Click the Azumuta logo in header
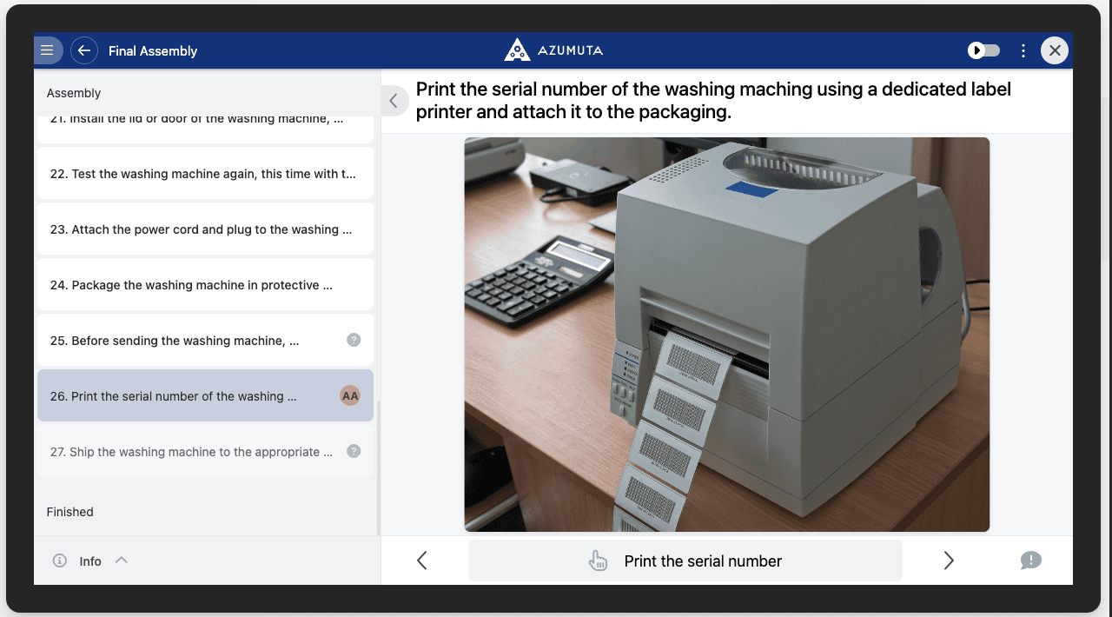The height and width of the screenshot is (617, 1112). (x=553, y=50)
